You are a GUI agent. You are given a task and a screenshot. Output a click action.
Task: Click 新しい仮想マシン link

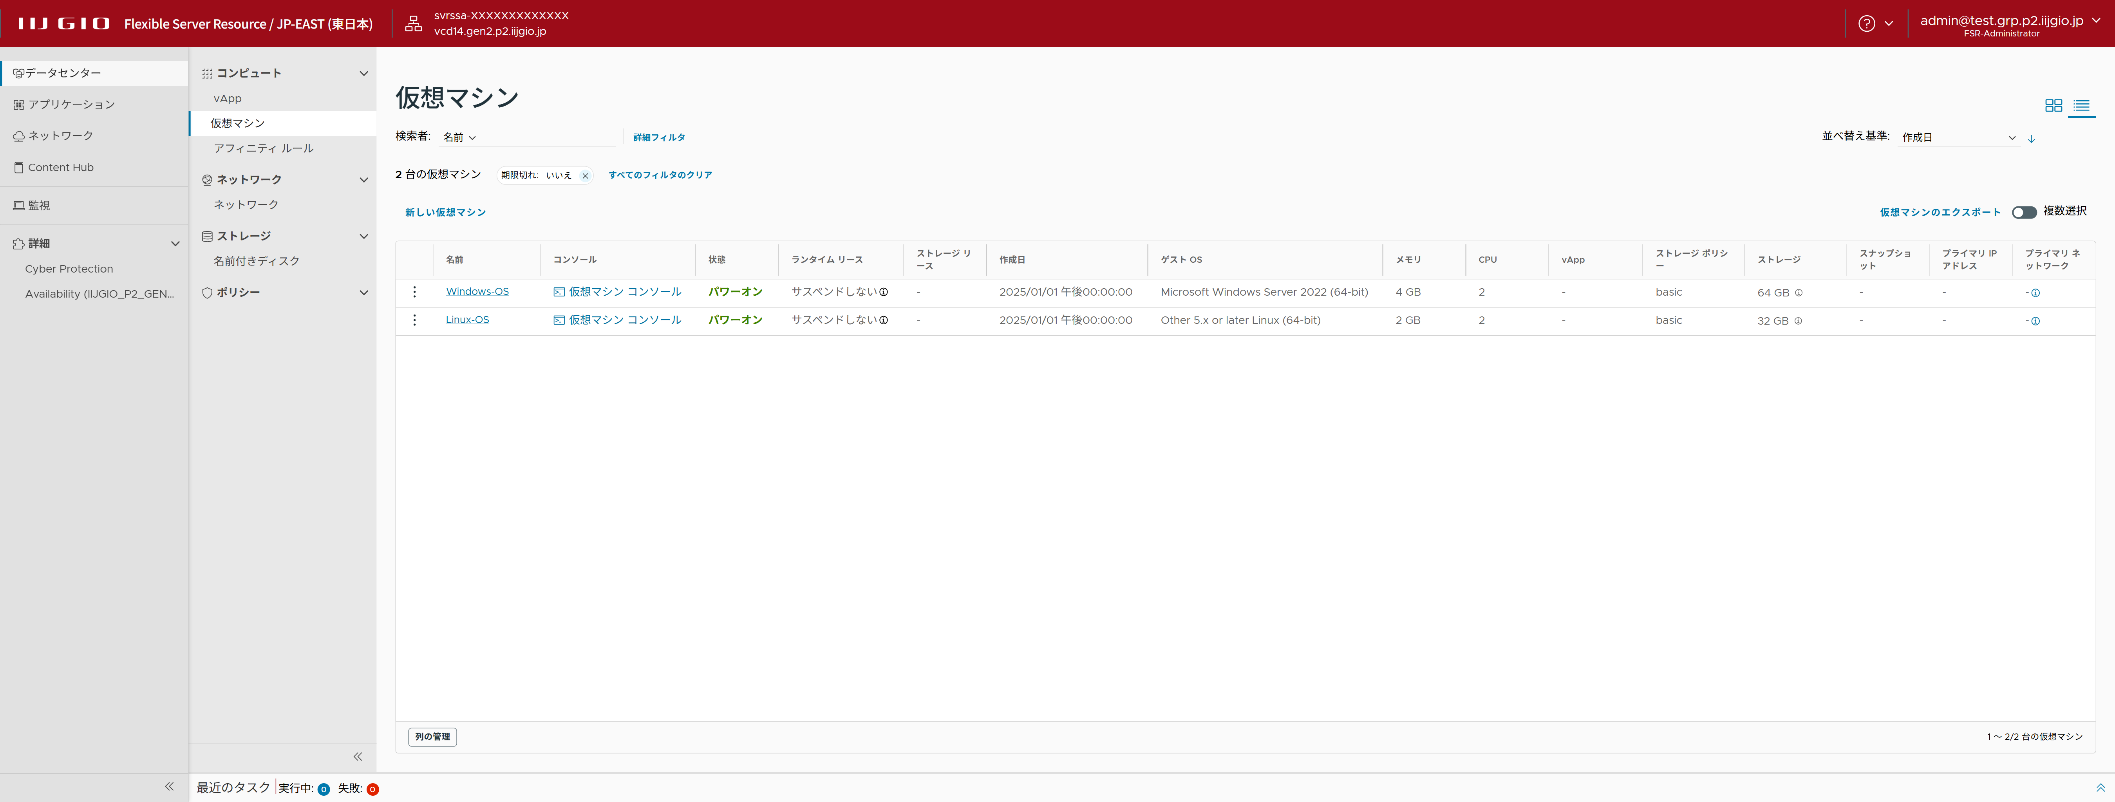coord(445,213)
